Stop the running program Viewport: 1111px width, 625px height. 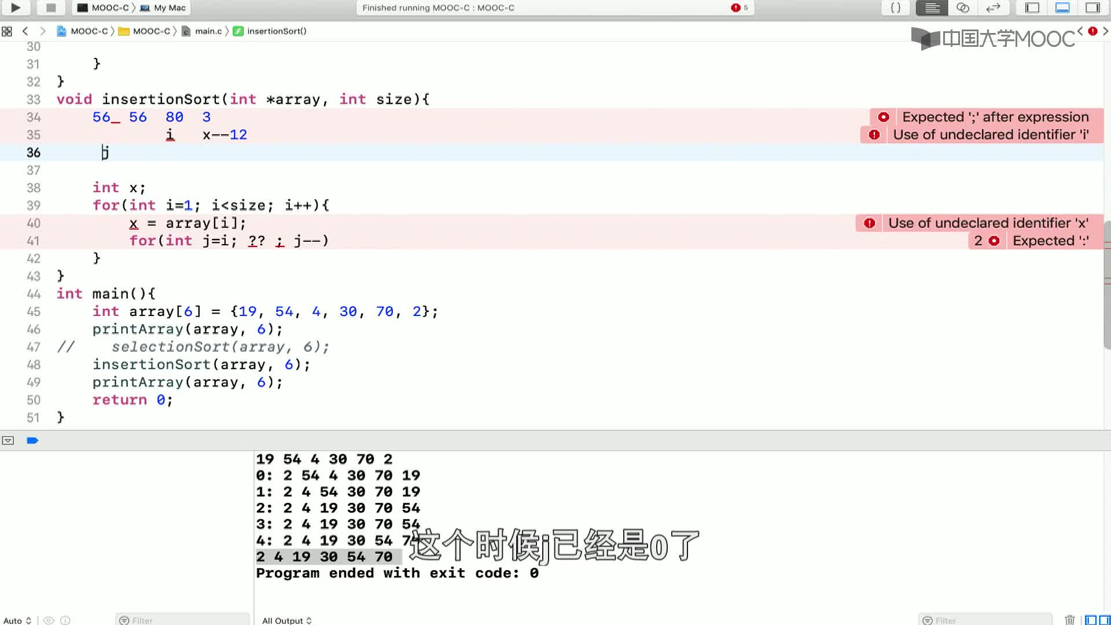coord(51,8)
